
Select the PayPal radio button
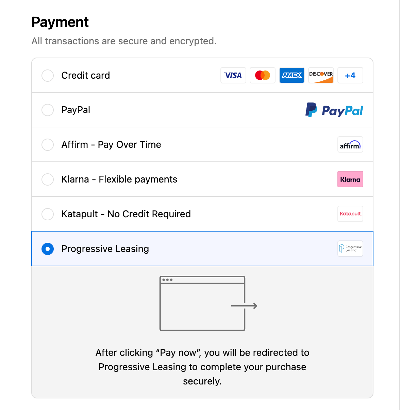click(48, 110)
